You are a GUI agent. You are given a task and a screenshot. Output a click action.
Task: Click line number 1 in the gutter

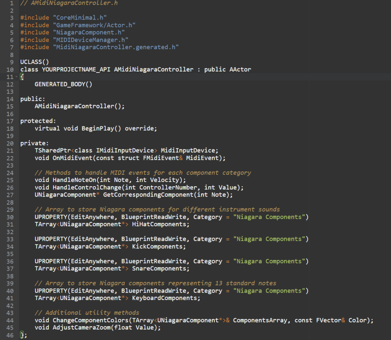pyautogui.click(x=11, y=3)
